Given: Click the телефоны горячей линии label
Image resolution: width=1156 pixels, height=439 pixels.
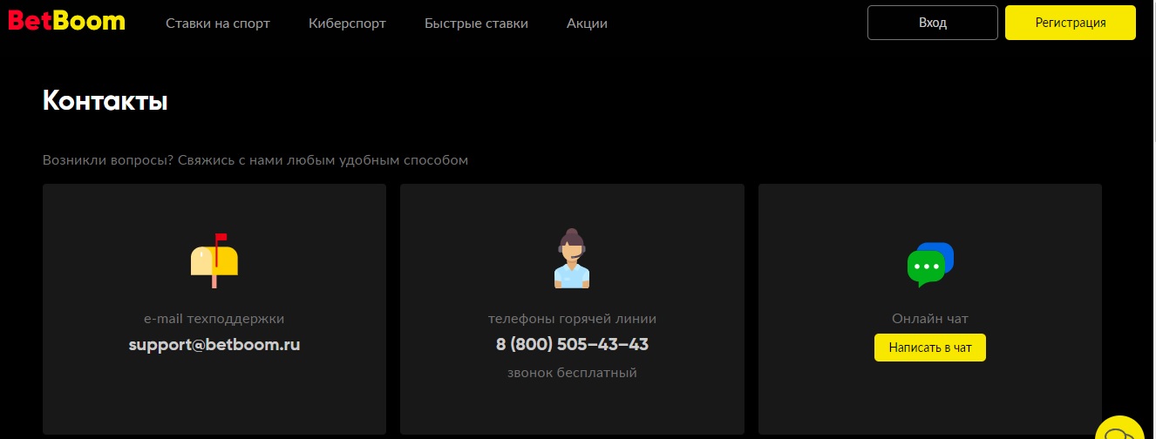Looking at the screenshot, I should click(572, 319).
